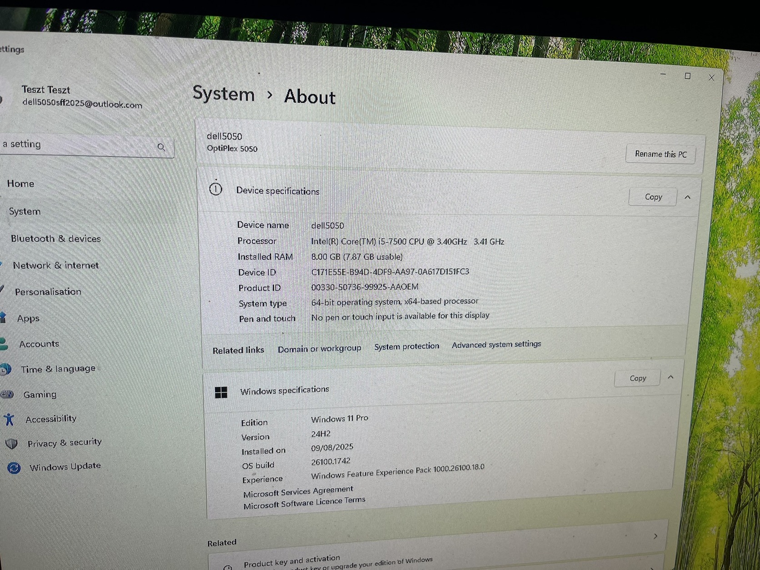The height and width of the screenshot is (570, 760).
Task: Open Personalisation settings
Action: tap(48, 292)
